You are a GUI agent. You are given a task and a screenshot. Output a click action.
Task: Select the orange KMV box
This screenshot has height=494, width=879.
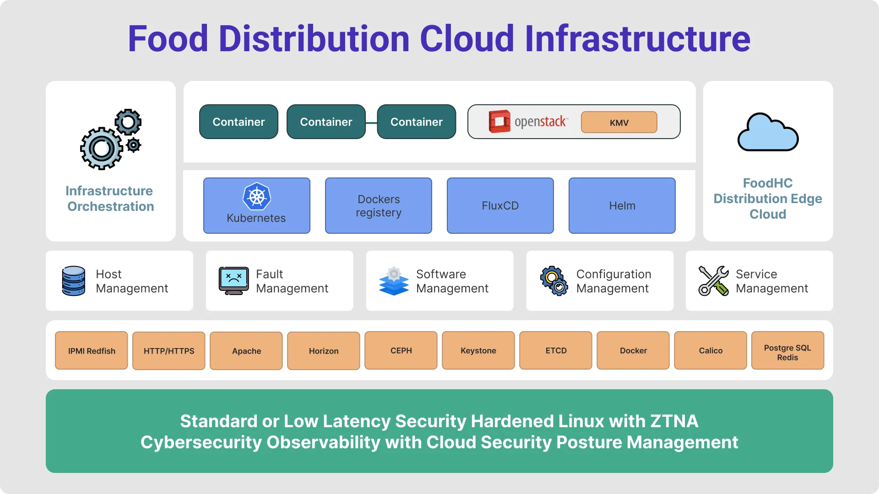point(619,123)
